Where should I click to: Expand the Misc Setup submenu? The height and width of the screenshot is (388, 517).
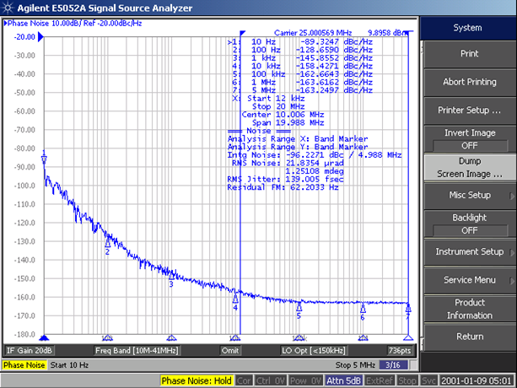pyautogui.click(x=469, y=195)
